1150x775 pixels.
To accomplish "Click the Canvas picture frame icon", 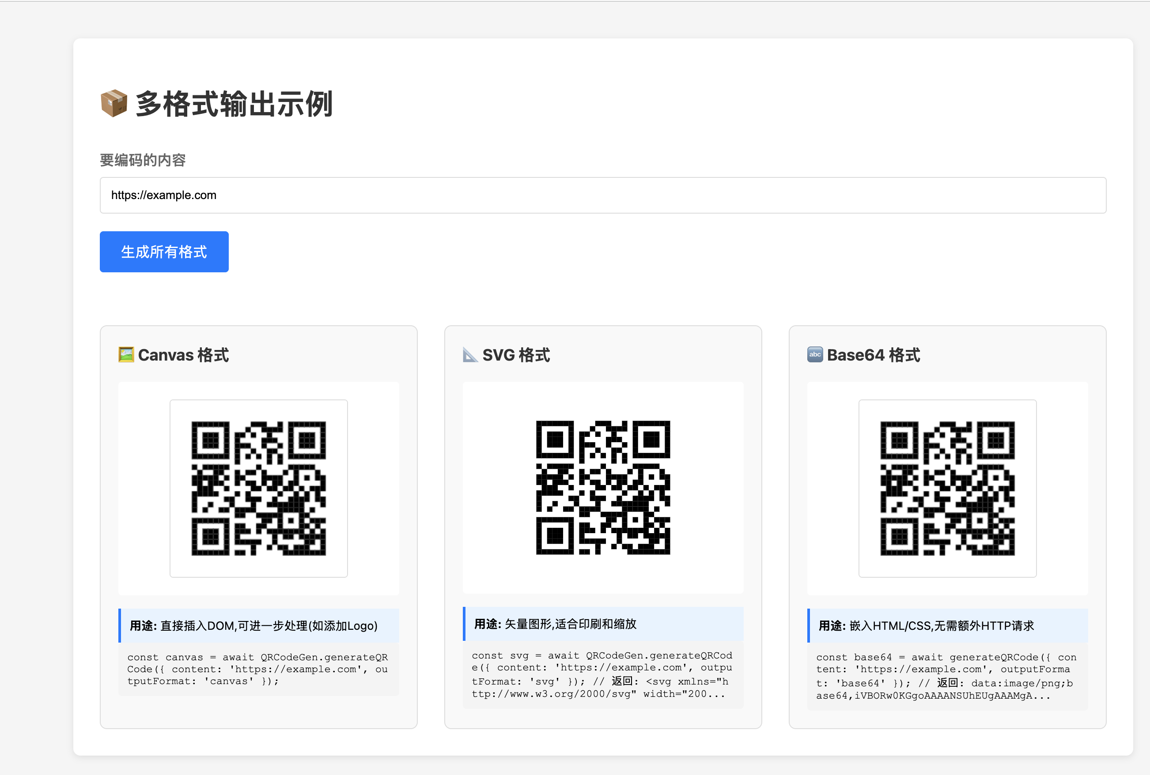I will click(x=126, y=354).
